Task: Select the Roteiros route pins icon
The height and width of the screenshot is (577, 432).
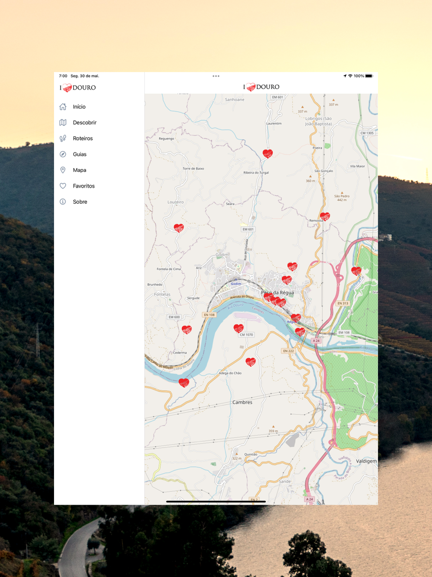Action: pos(63,138)
